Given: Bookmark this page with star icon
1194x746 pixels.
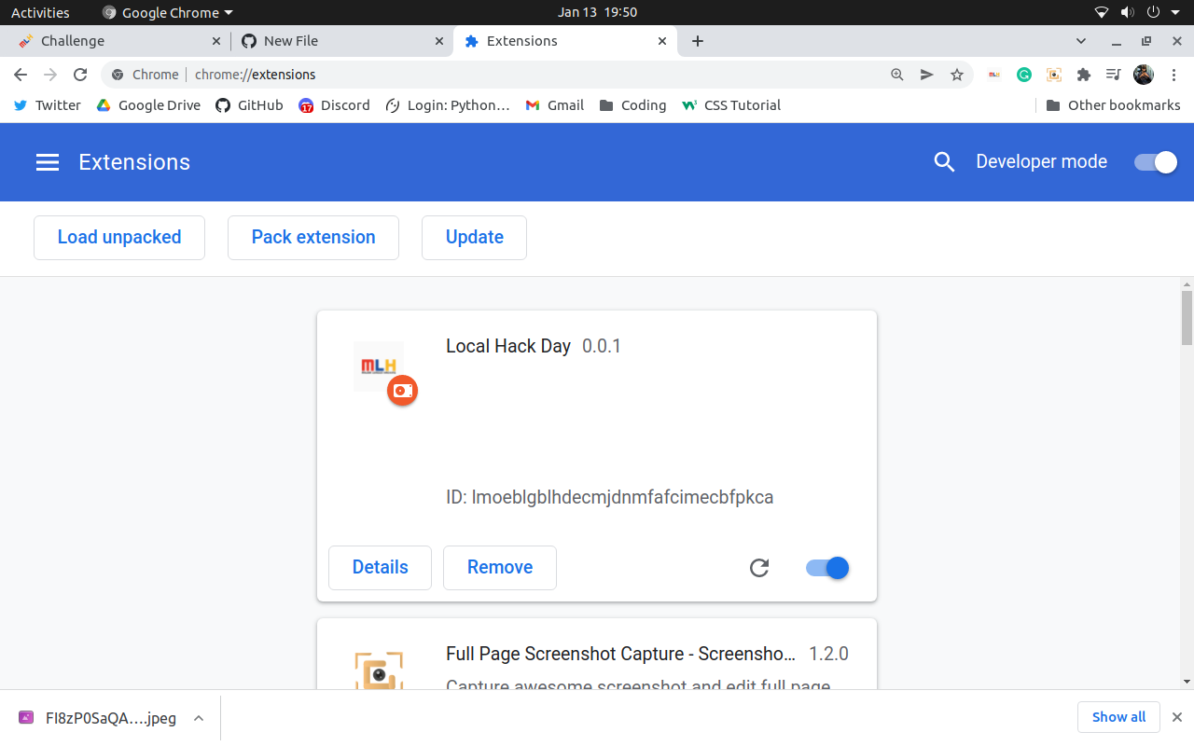Looking at the screenshot, I should [957, 75].
